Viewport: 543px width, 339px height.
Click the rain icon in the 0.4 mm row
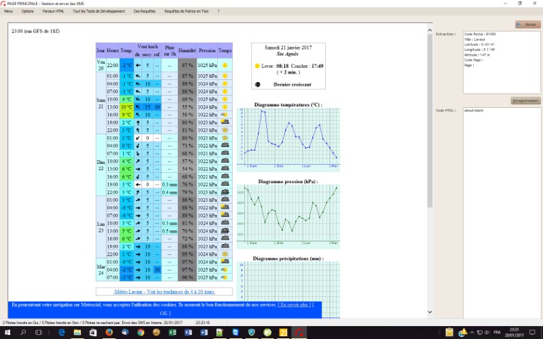(225, 192)
